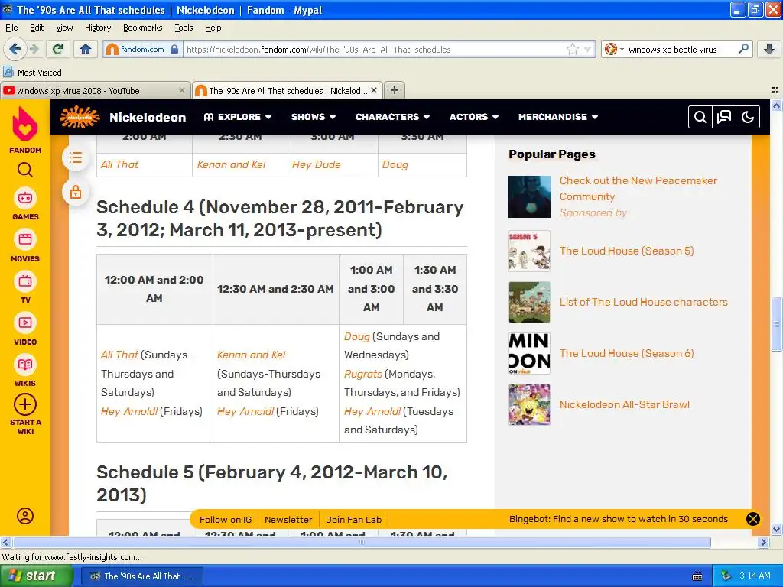Click Follow on IG button

tap(226, 520)
